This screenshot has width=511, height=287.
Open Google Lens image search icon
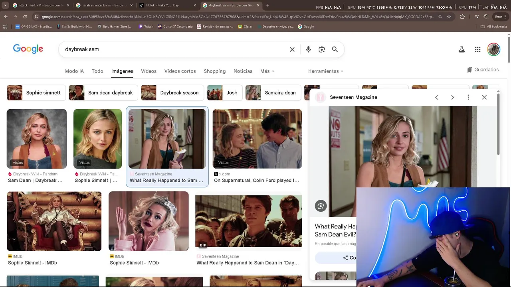322,49
